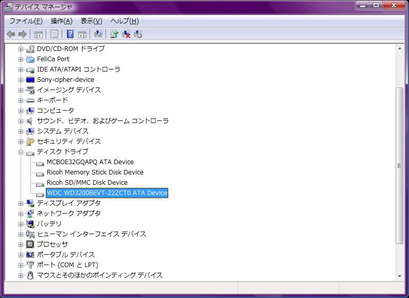Select Ricoh Memory Stick Disk Device
Screen dimensions: 409x298
tap(95, 172)
